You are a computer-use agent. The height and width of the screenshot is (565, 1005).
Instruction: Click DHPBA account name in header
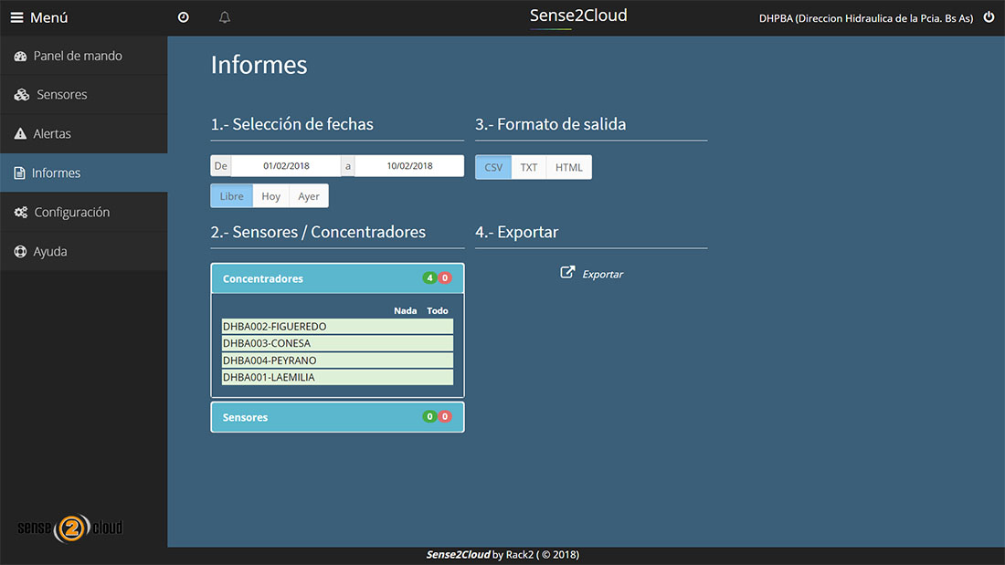tap(866, 18)
